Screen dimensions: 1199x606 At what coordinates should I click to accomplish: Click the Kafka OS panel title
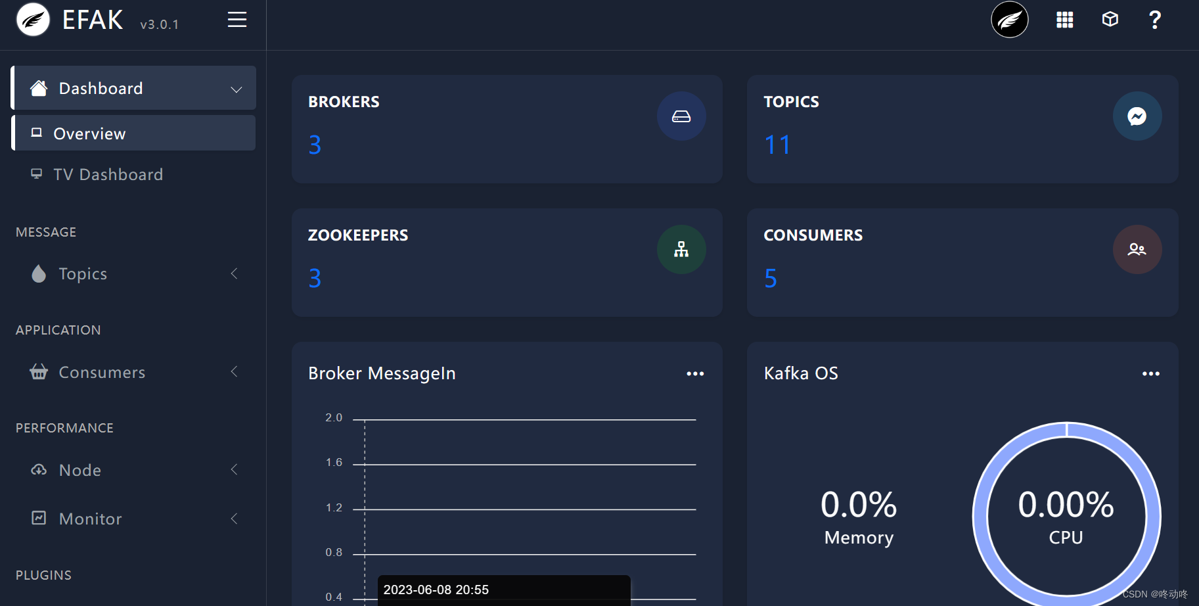point(801,373)
